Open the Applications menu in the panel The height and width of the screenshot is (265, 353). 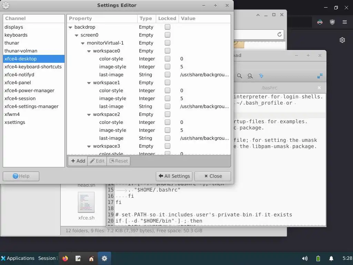pyautogui.click(x=18, y=258)
